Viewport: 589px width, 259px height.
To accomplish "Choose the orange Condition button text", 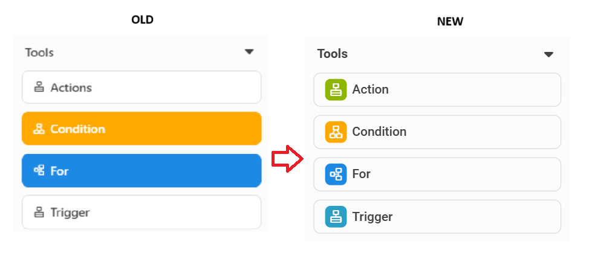I will 78,129.
